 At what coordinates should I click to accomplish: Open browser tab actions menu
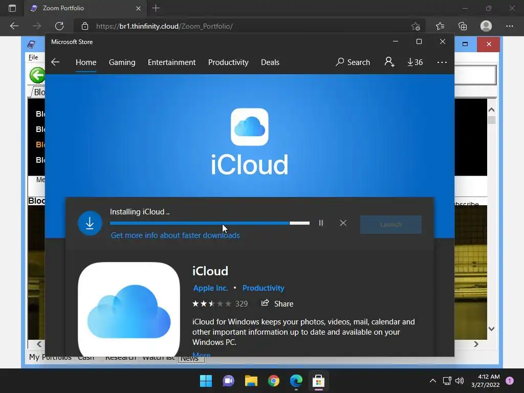12,8
